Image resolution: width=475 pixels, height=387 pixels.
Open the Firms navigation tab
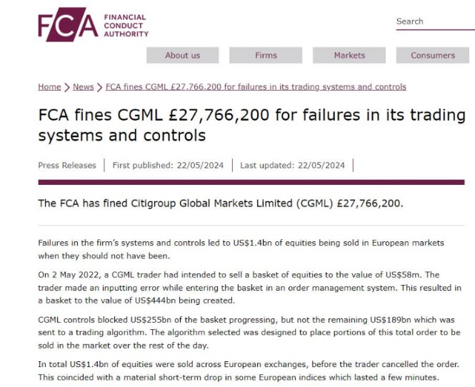click(x=266, y=56)
